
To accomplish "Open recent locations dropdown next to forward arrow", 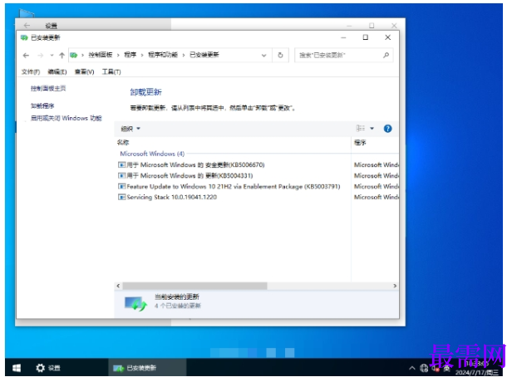I will (x=52, y=56).
